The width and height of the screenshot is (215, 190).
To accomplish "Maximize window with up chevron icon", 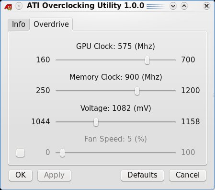I will (184, 6).
